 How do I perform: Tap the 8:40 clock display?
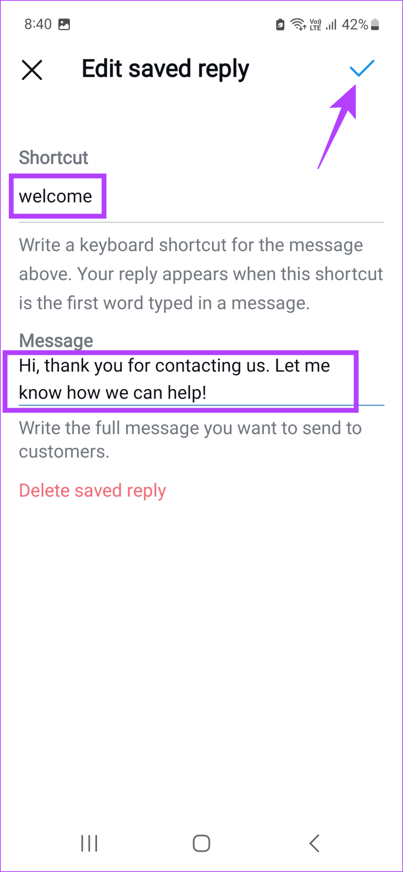click(x=37, y=24)
